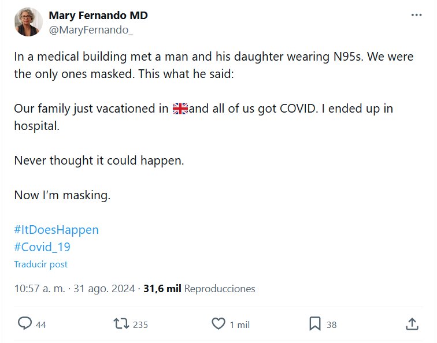Viewport: 437px width, 343px height.
Task: Like the post with heart icon
Action: click(x=218, y=324)
